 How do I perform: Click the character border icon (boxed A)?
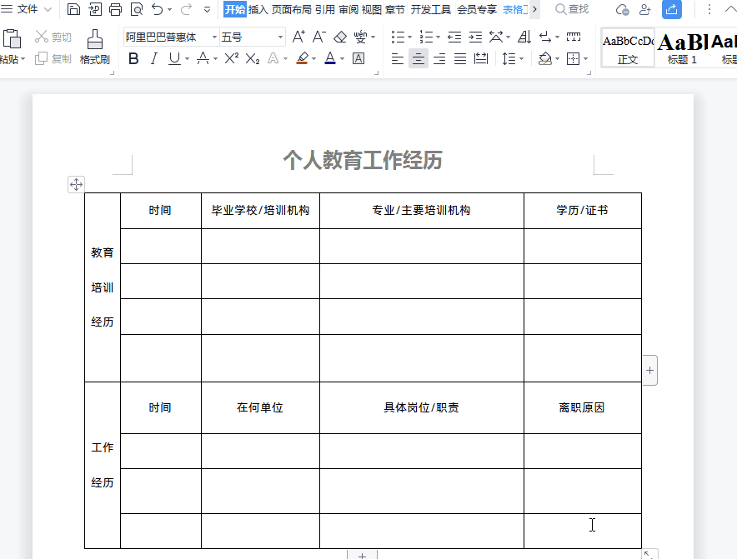(358, 58)
